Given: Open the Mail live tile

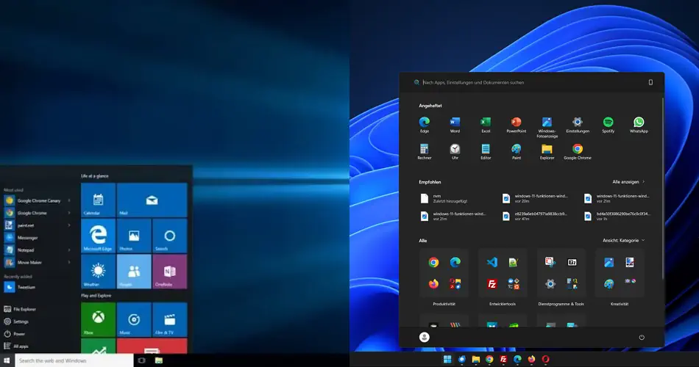Looking at the screenshot, I should pyautogui.click(x=152, y=200).
